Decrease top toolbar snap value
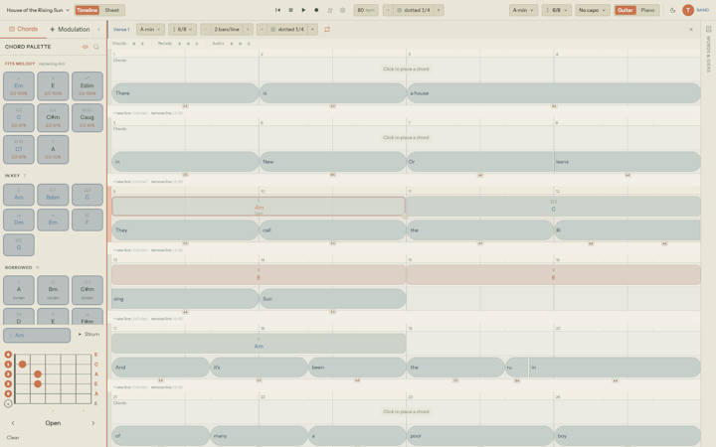This screenshot has height=447, width=716. [388, 10]
